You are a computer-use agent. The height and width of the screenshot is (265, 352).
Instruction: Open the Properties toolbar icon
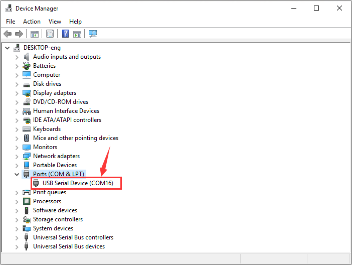50,34
